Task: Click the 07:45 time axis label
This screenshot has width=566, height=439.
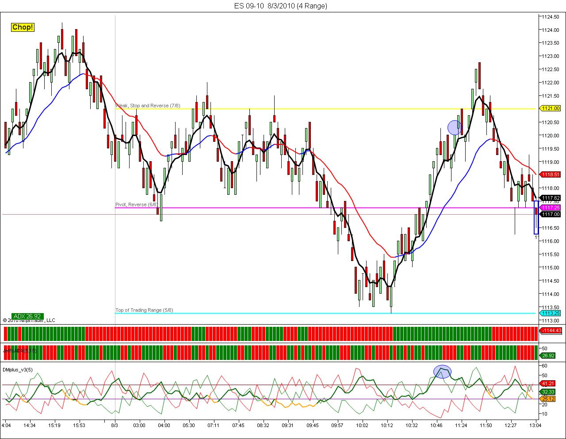Action: pos(238,425)
